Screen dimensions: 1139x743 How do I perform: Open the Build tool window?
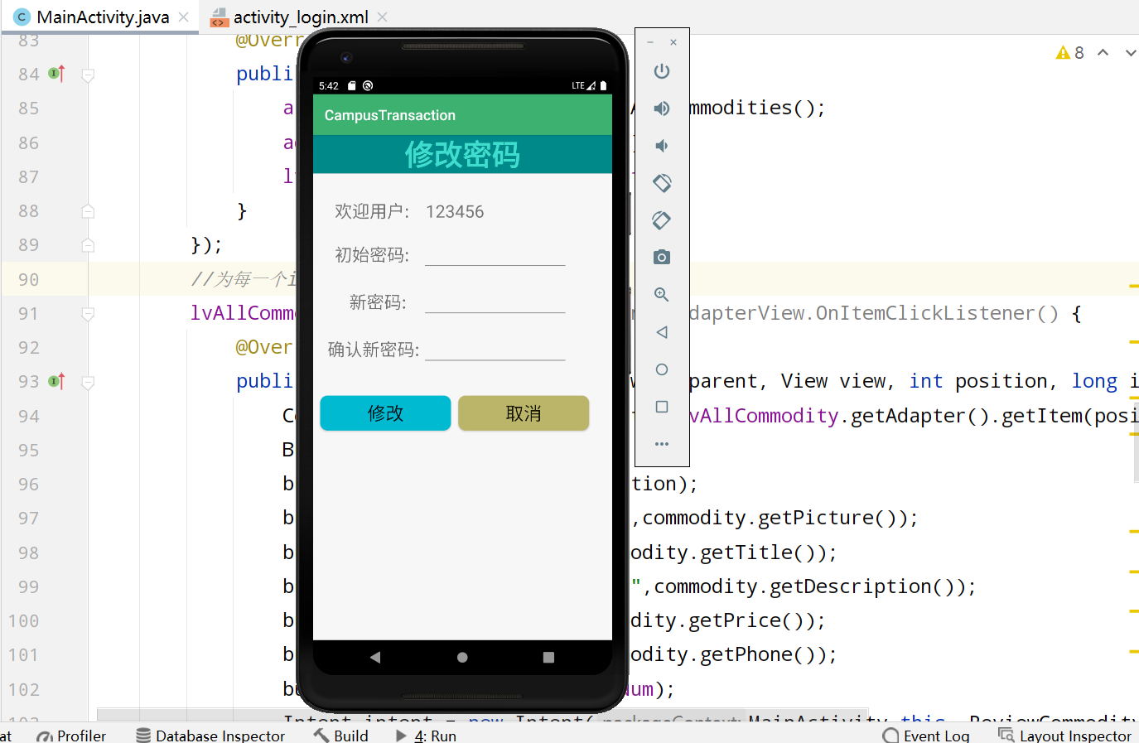[341, 736]
